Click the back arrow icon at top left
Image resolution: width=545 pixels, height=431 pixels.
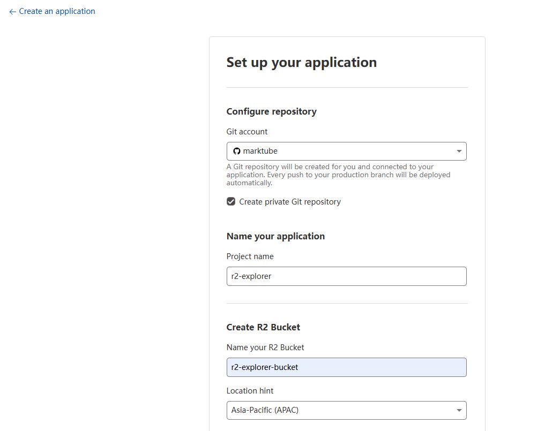[12, 11]
